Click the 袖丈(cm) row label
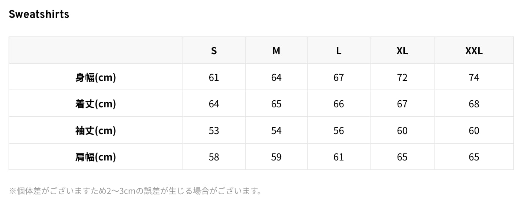 click(x=96, y=131)
